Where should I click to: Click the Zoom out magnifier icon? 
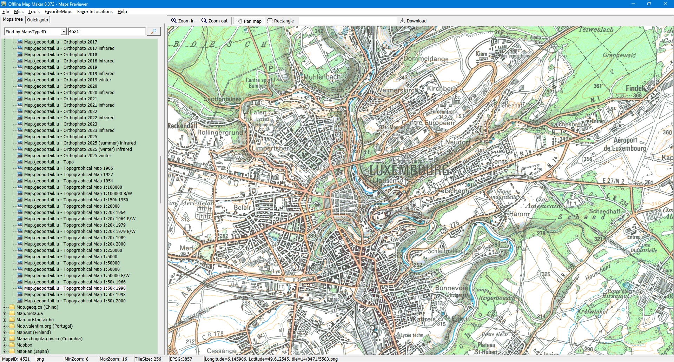204,21
